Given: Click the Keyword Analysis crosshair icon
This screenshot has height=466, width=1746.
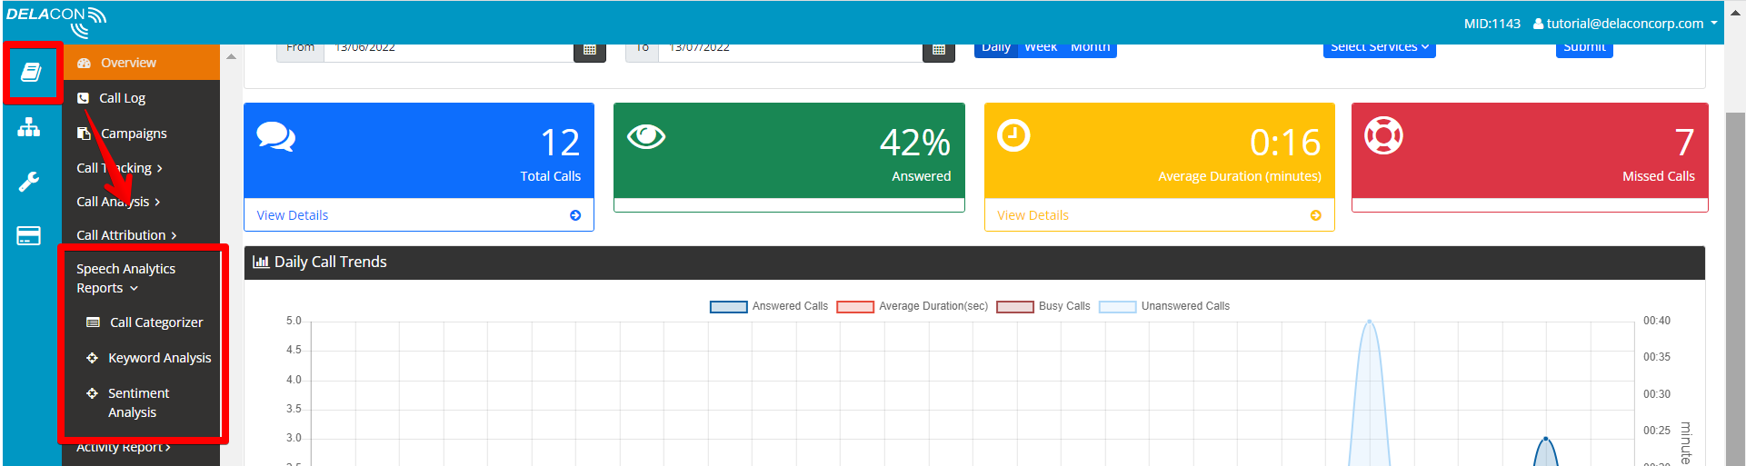Looking at the screenshot, I should point(92,358).
